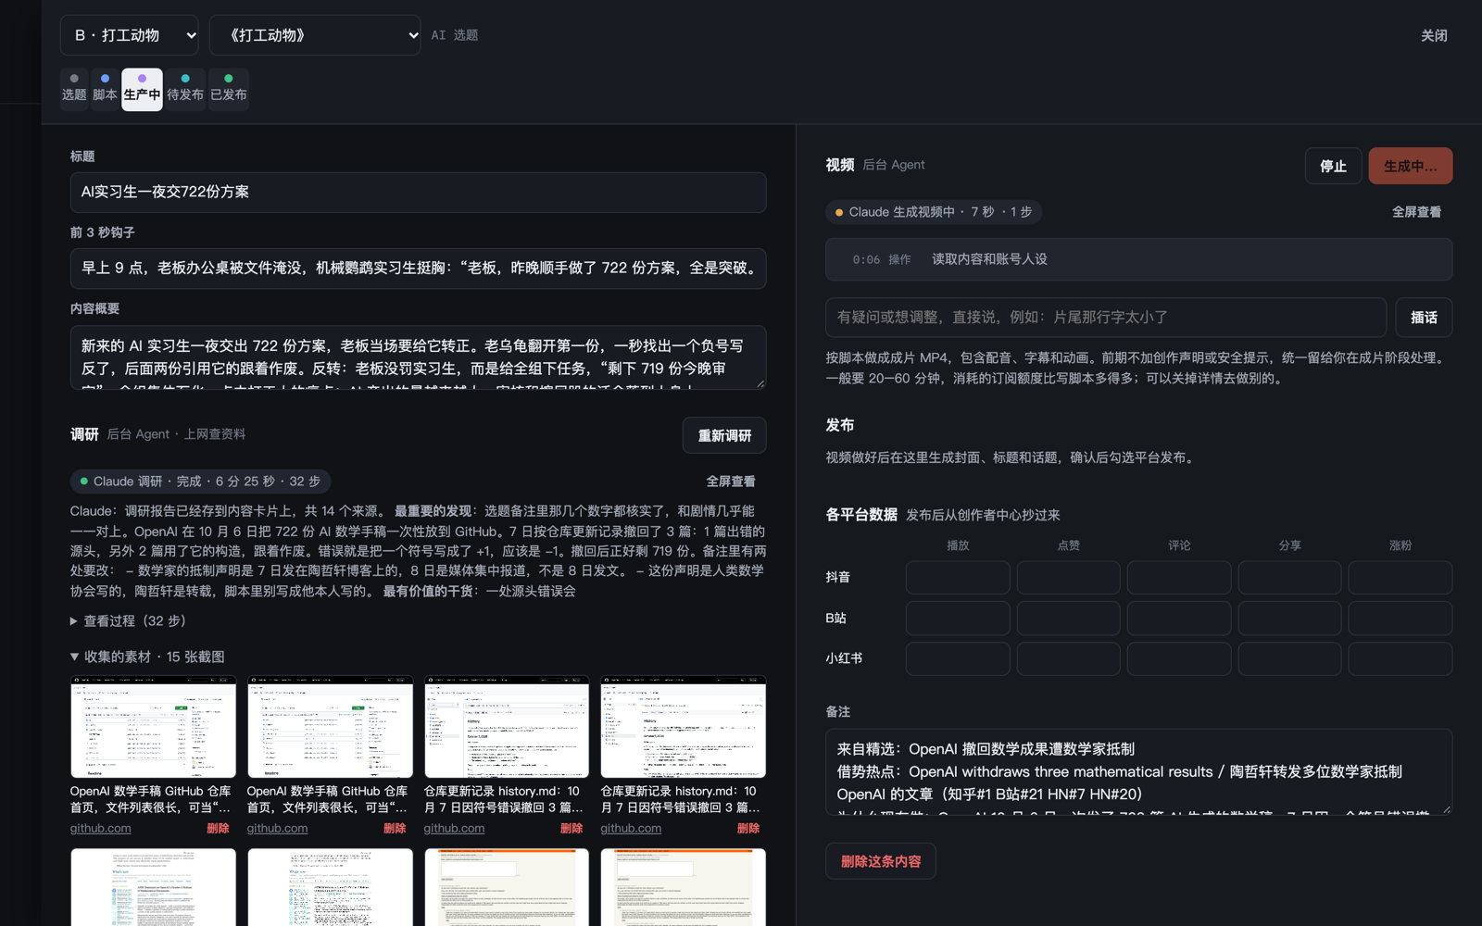Viewport: 1482px width, 926px height.
Task: Click the B站 点赞 data cell
Action: [x=1068, y=619]
